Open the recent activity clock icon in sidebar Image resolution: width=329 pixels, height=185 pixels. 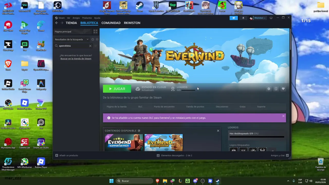click(x=93, y=39)
